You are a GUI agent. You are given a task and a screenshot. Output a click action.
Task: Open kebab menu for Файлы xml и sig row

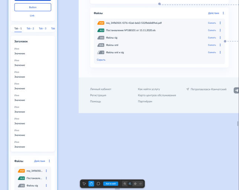coord(220,52)
